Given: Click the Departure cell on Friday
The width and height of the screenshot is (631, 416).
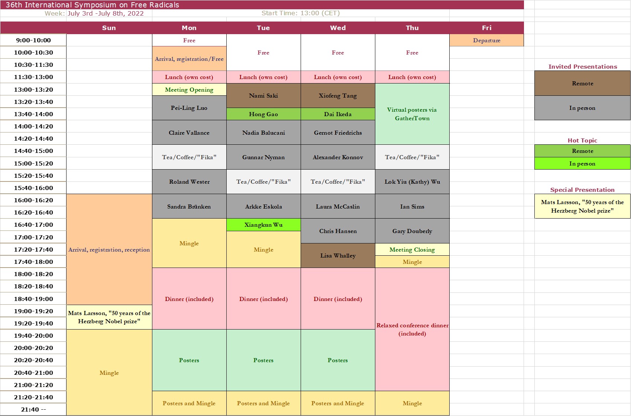Looking at the screenshot, I should tap(486, 40).
